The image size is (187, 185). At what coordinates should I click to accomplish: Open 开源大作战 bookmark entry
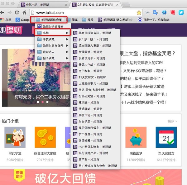coord(95,64)
